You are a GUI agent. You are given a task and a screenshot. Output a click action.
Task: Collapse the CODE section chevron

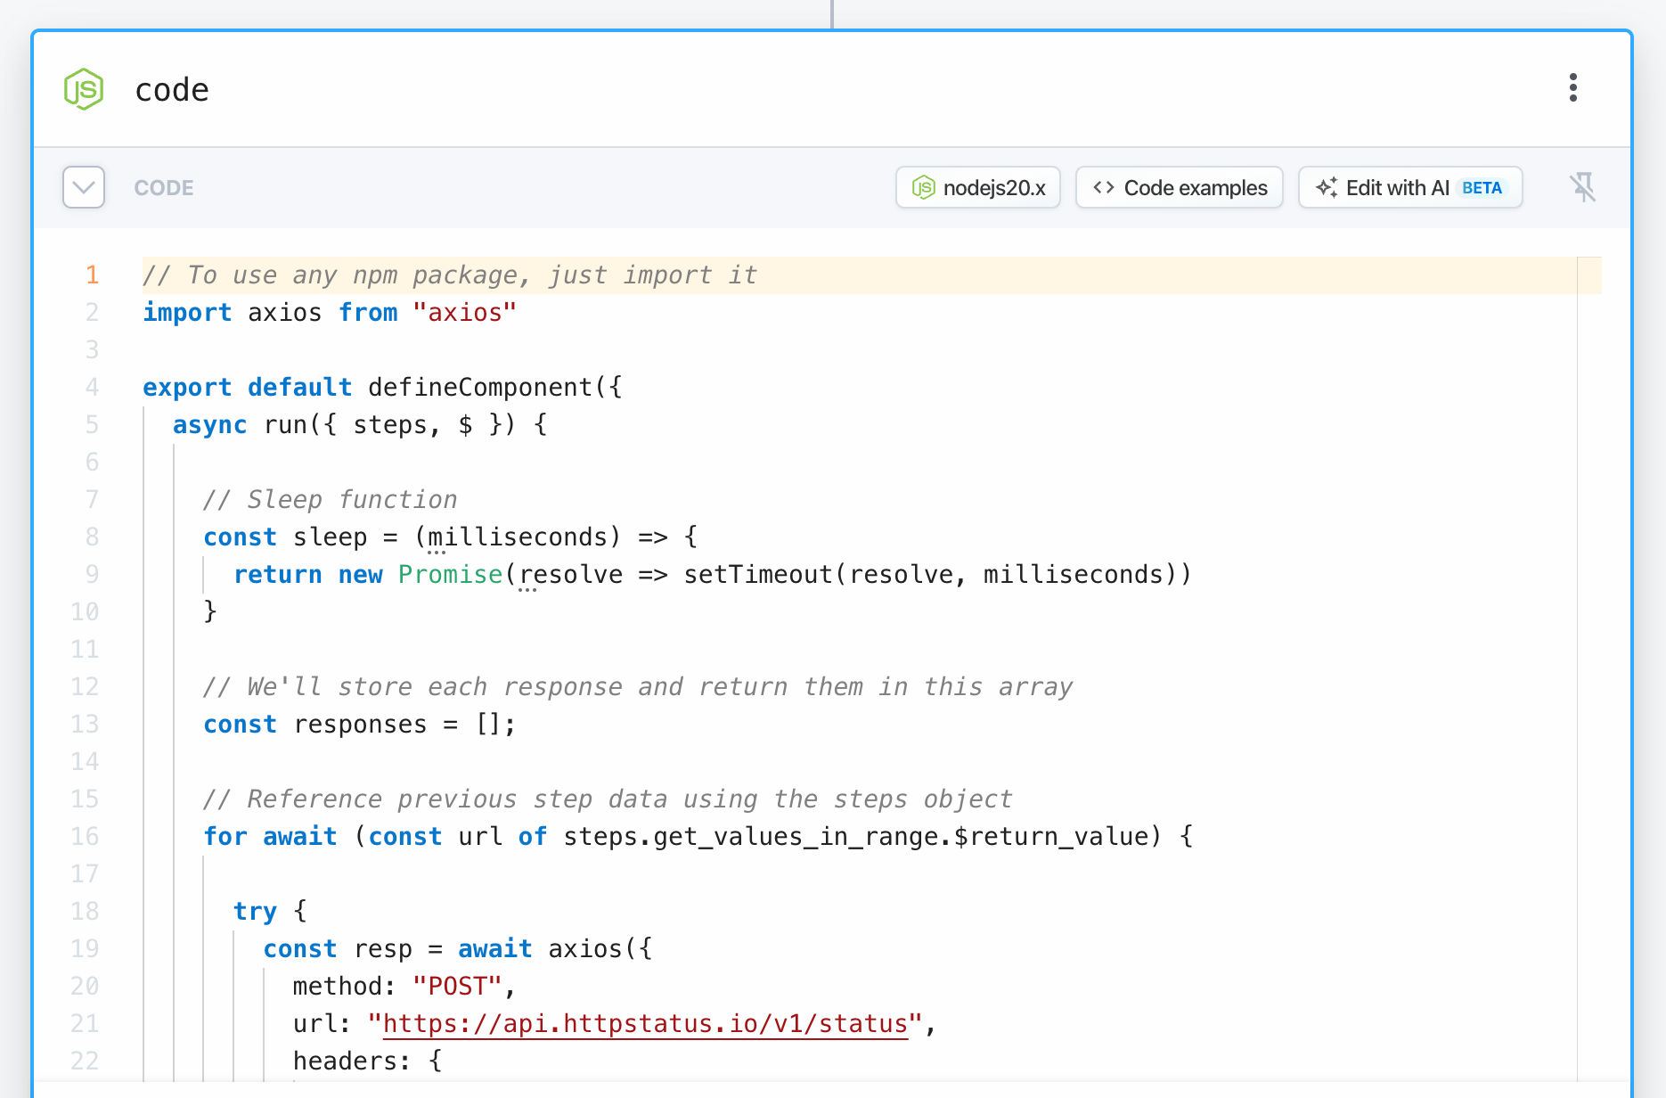click(84, 187)
